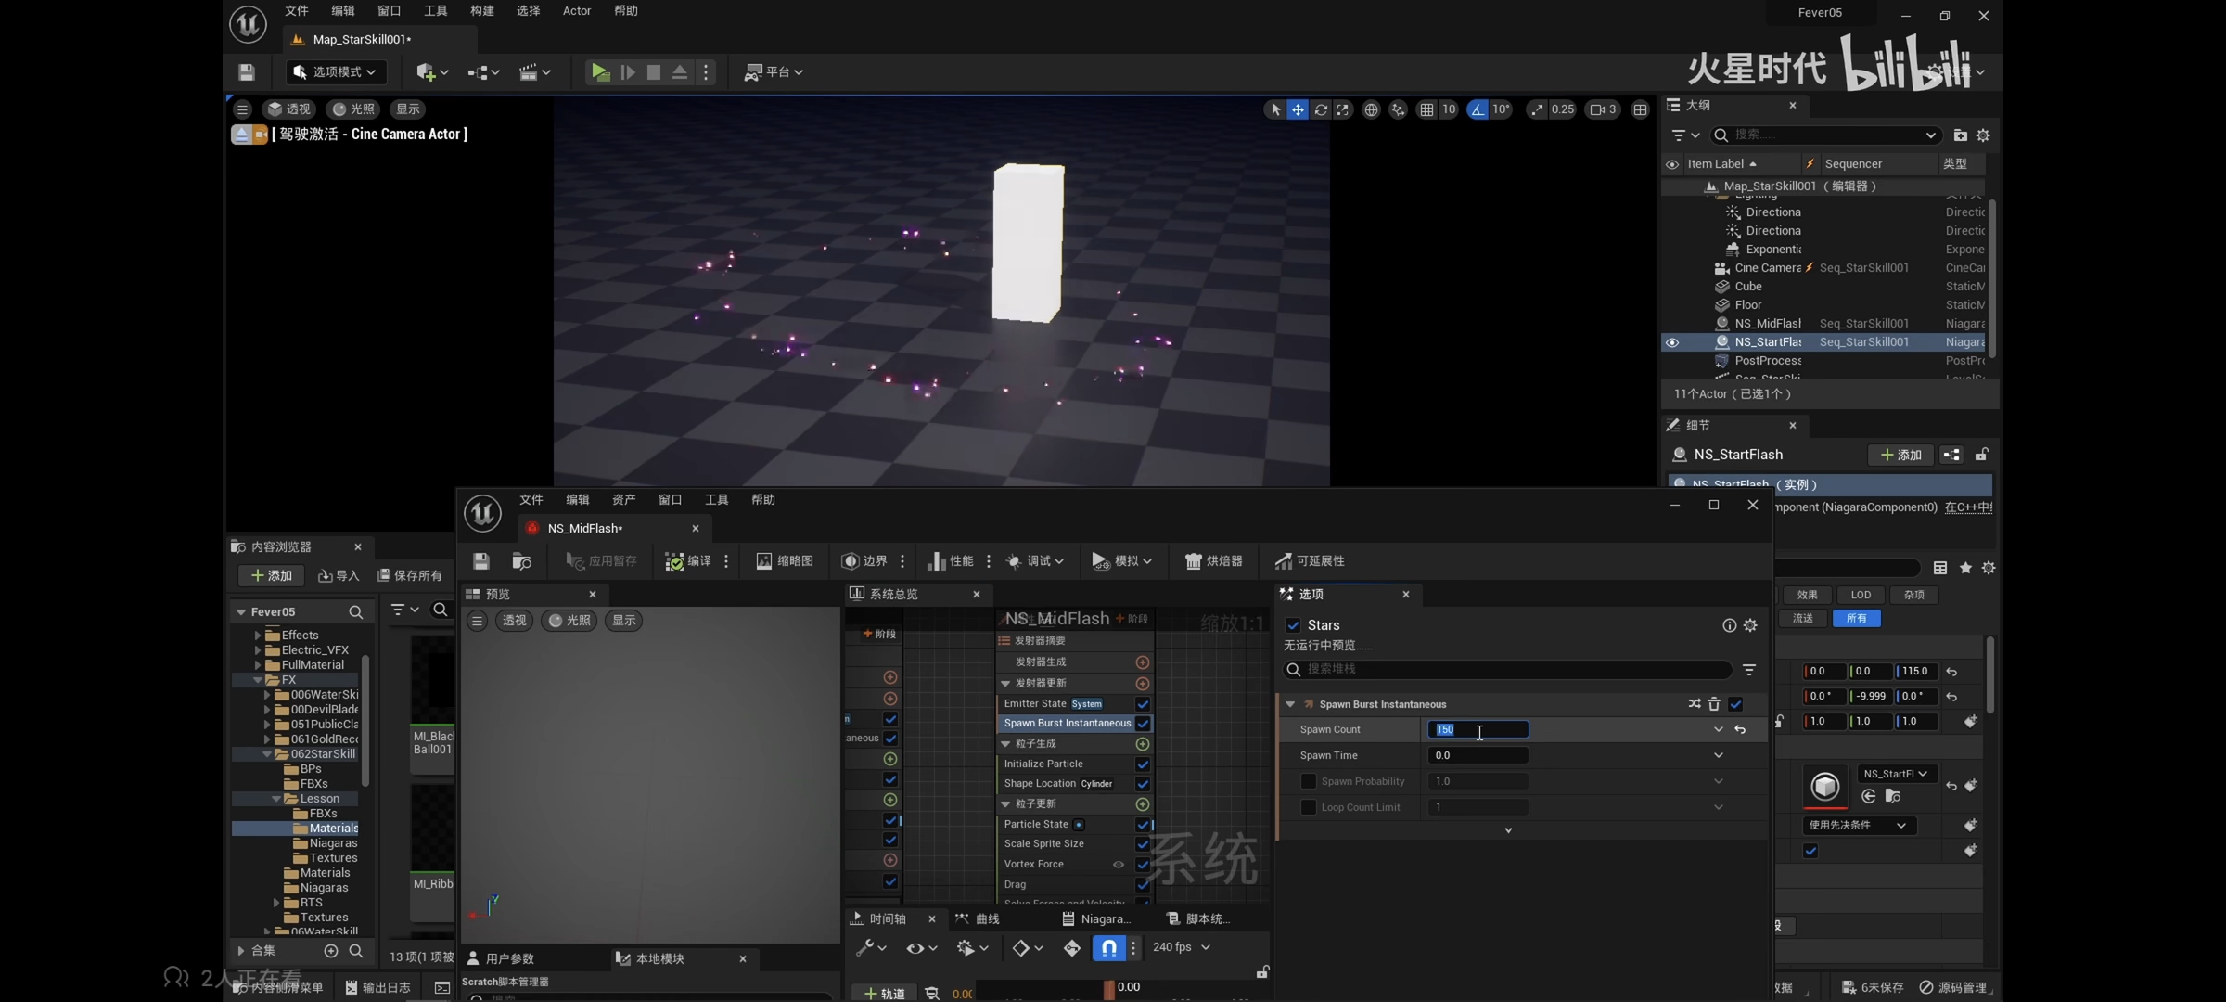Toggle visibility eye for NS_StartFlash actor
This screenshot has width=2226, height=1002.
click(1672, 342)
